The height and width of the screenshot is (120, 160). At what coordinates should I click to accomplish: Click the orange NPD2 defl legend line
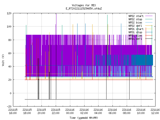[x=149, y=25]
